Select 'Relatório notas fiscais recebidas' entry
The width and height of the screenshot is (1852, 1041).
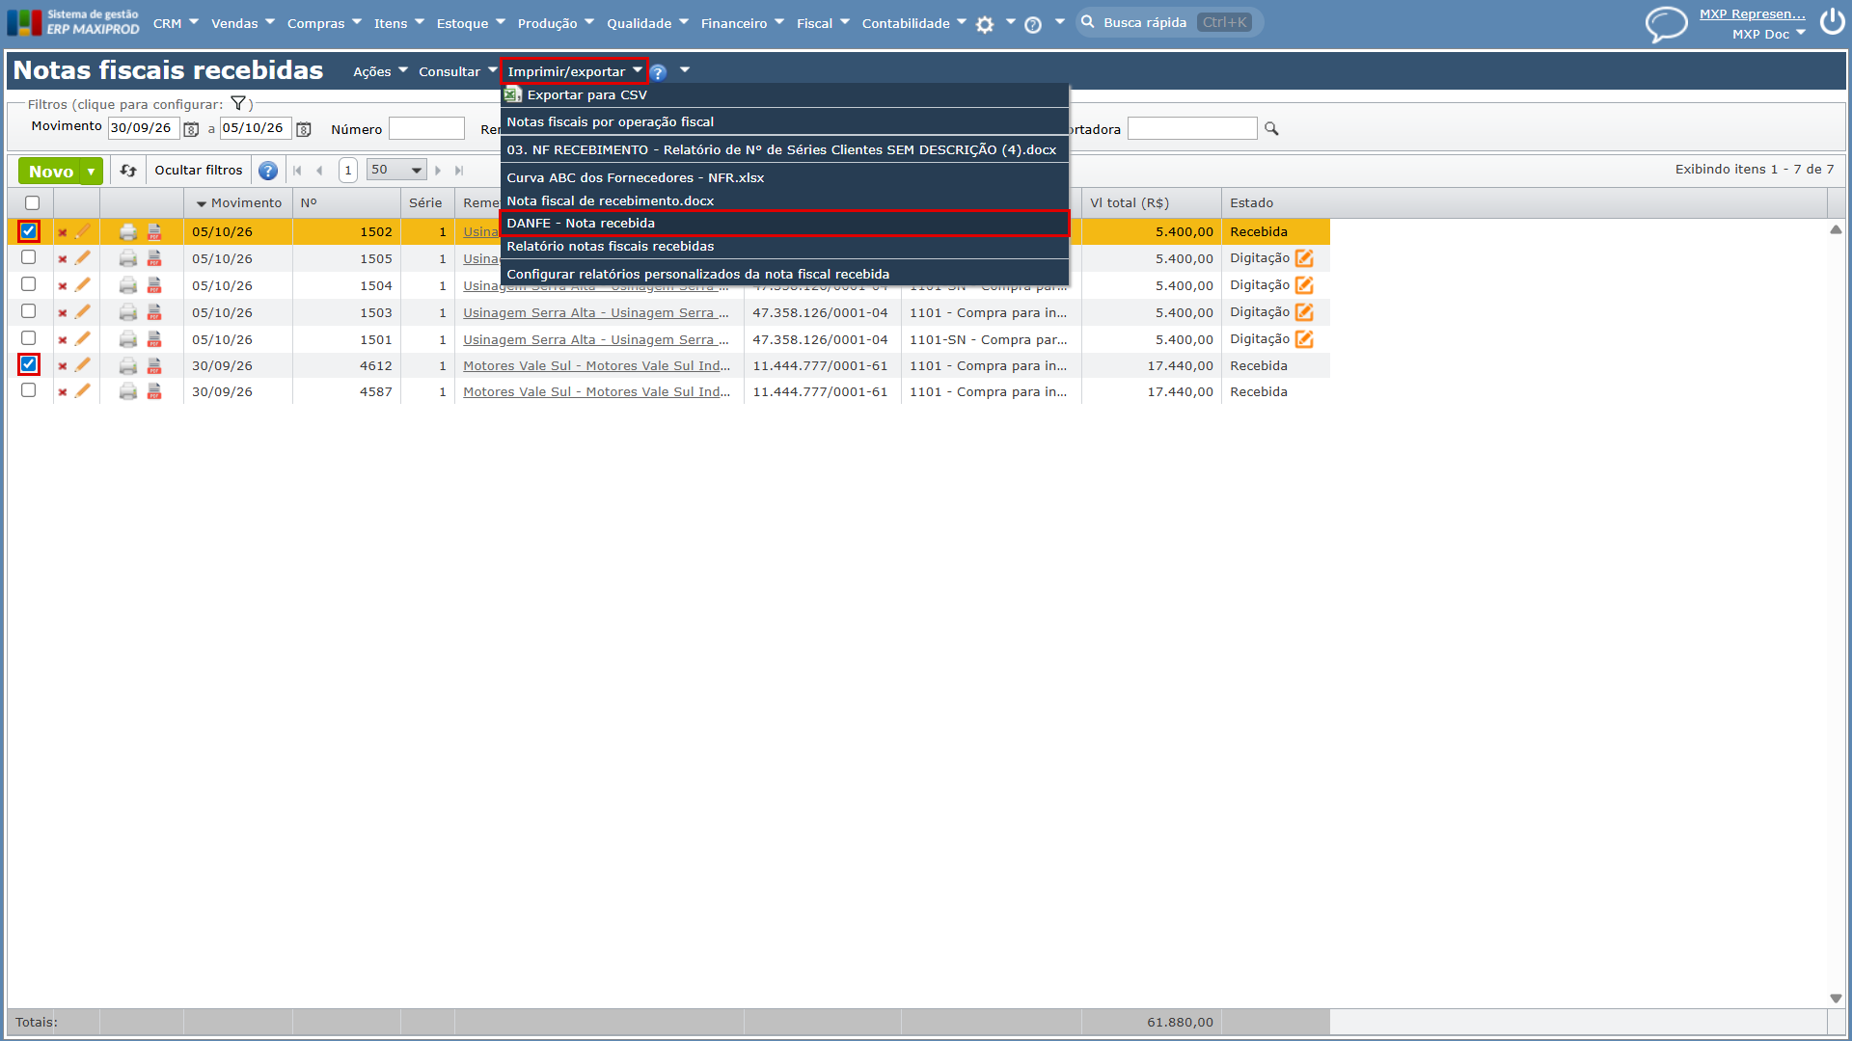pos(784,247)
